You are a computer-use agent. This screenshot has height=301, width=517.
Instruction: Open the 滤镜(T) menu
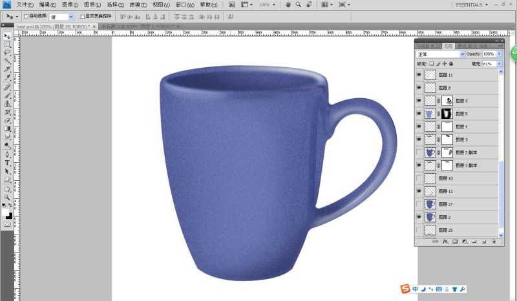click(138, 5)
